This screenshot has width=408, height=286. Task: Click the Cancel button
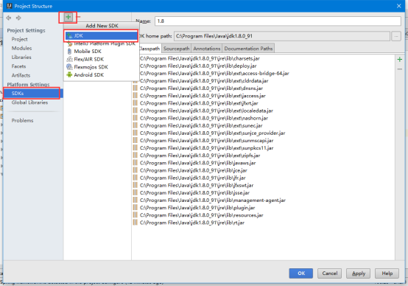click(x=330, y=273)
